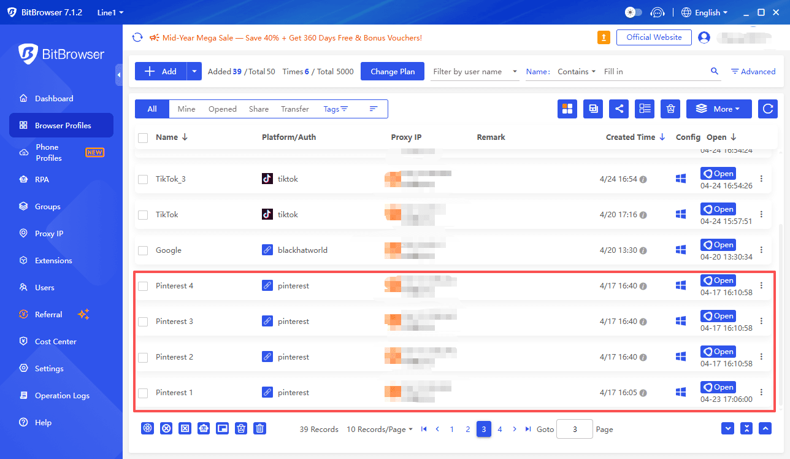790x459 pixels.
Task: Open the Line1 dropdown in title bar
Action: click(110, 12)
